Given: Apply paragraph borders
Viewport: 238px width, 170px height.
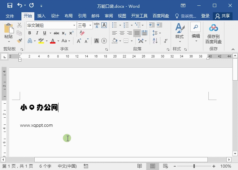Looking at the screenshot, I should pos(126,41).
